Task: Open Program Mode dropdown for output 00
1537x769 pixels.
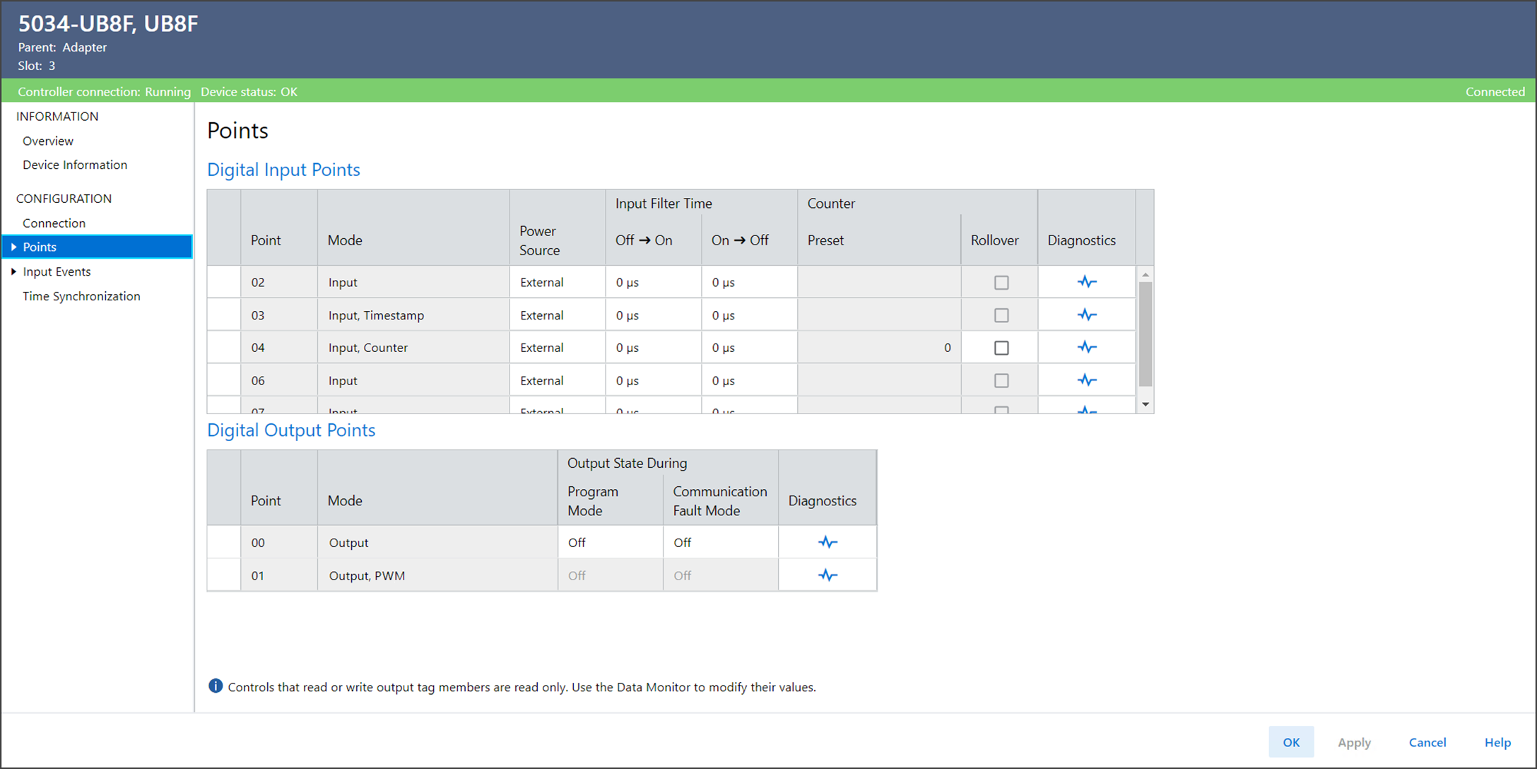Action: [610, 542]
